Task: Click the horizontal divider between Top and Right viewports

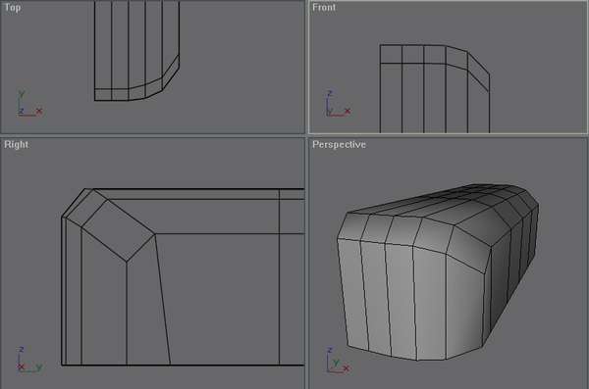Action: [152, 135]
